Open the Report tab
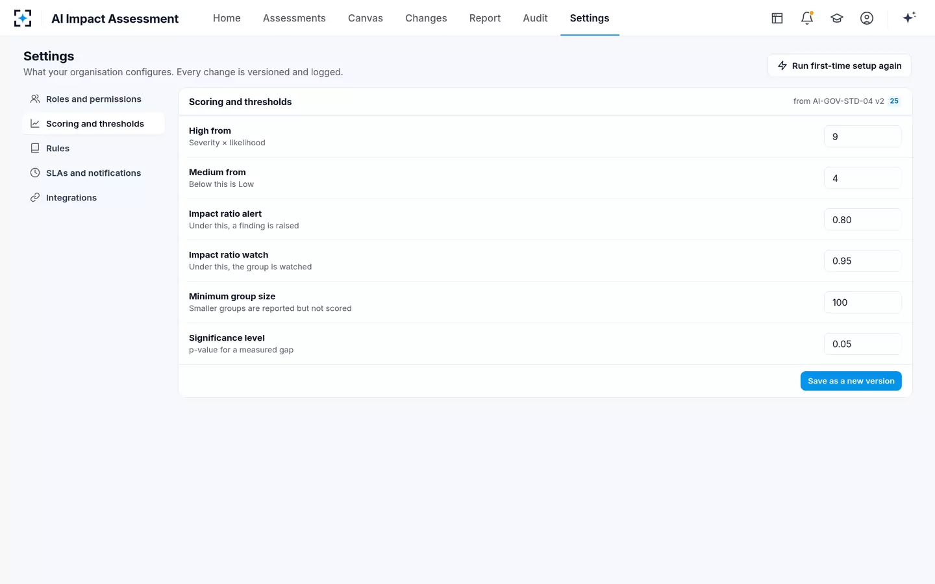Screen dimensions: 935x584 (485, 18)
